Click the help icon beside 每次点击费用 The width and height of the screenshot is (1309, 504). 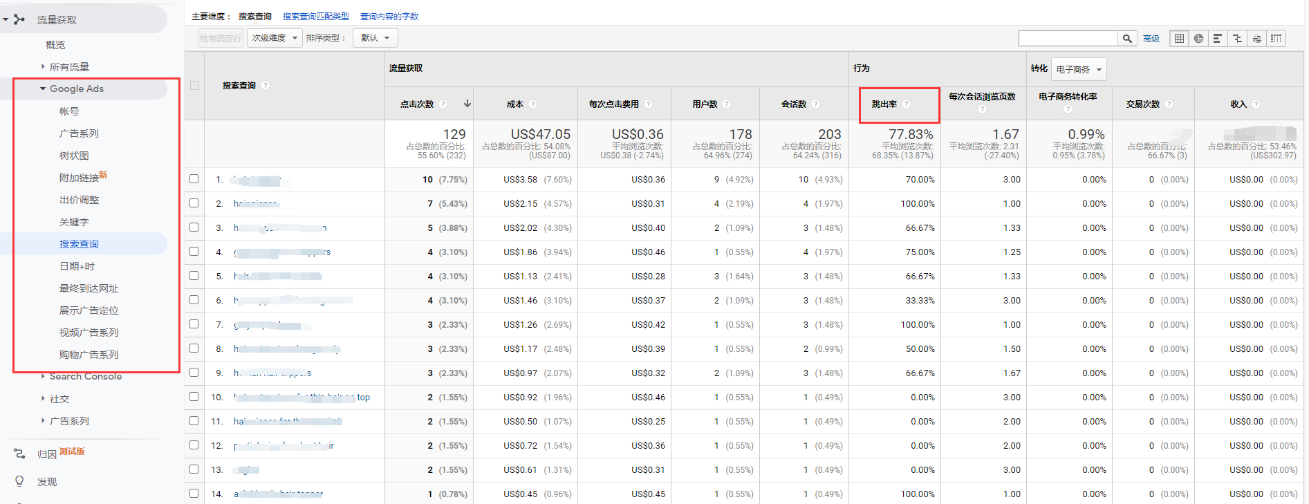coord(649,104)
